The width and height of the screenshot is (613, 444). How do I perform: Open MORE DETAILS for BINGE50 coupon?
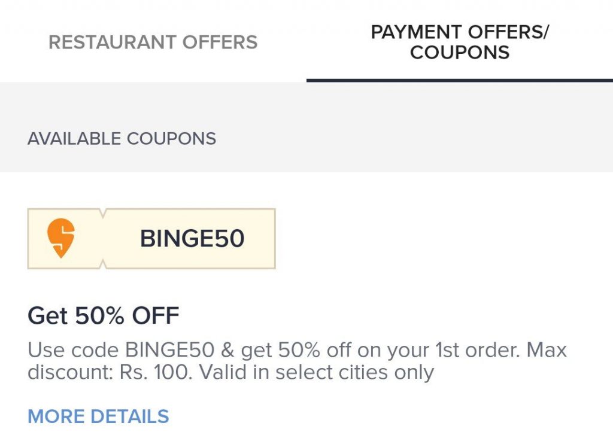(98, 416)
